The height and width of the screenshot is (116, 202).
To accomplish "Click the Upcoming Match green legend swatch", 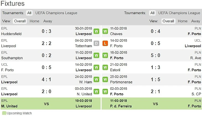I will (4, 113).
